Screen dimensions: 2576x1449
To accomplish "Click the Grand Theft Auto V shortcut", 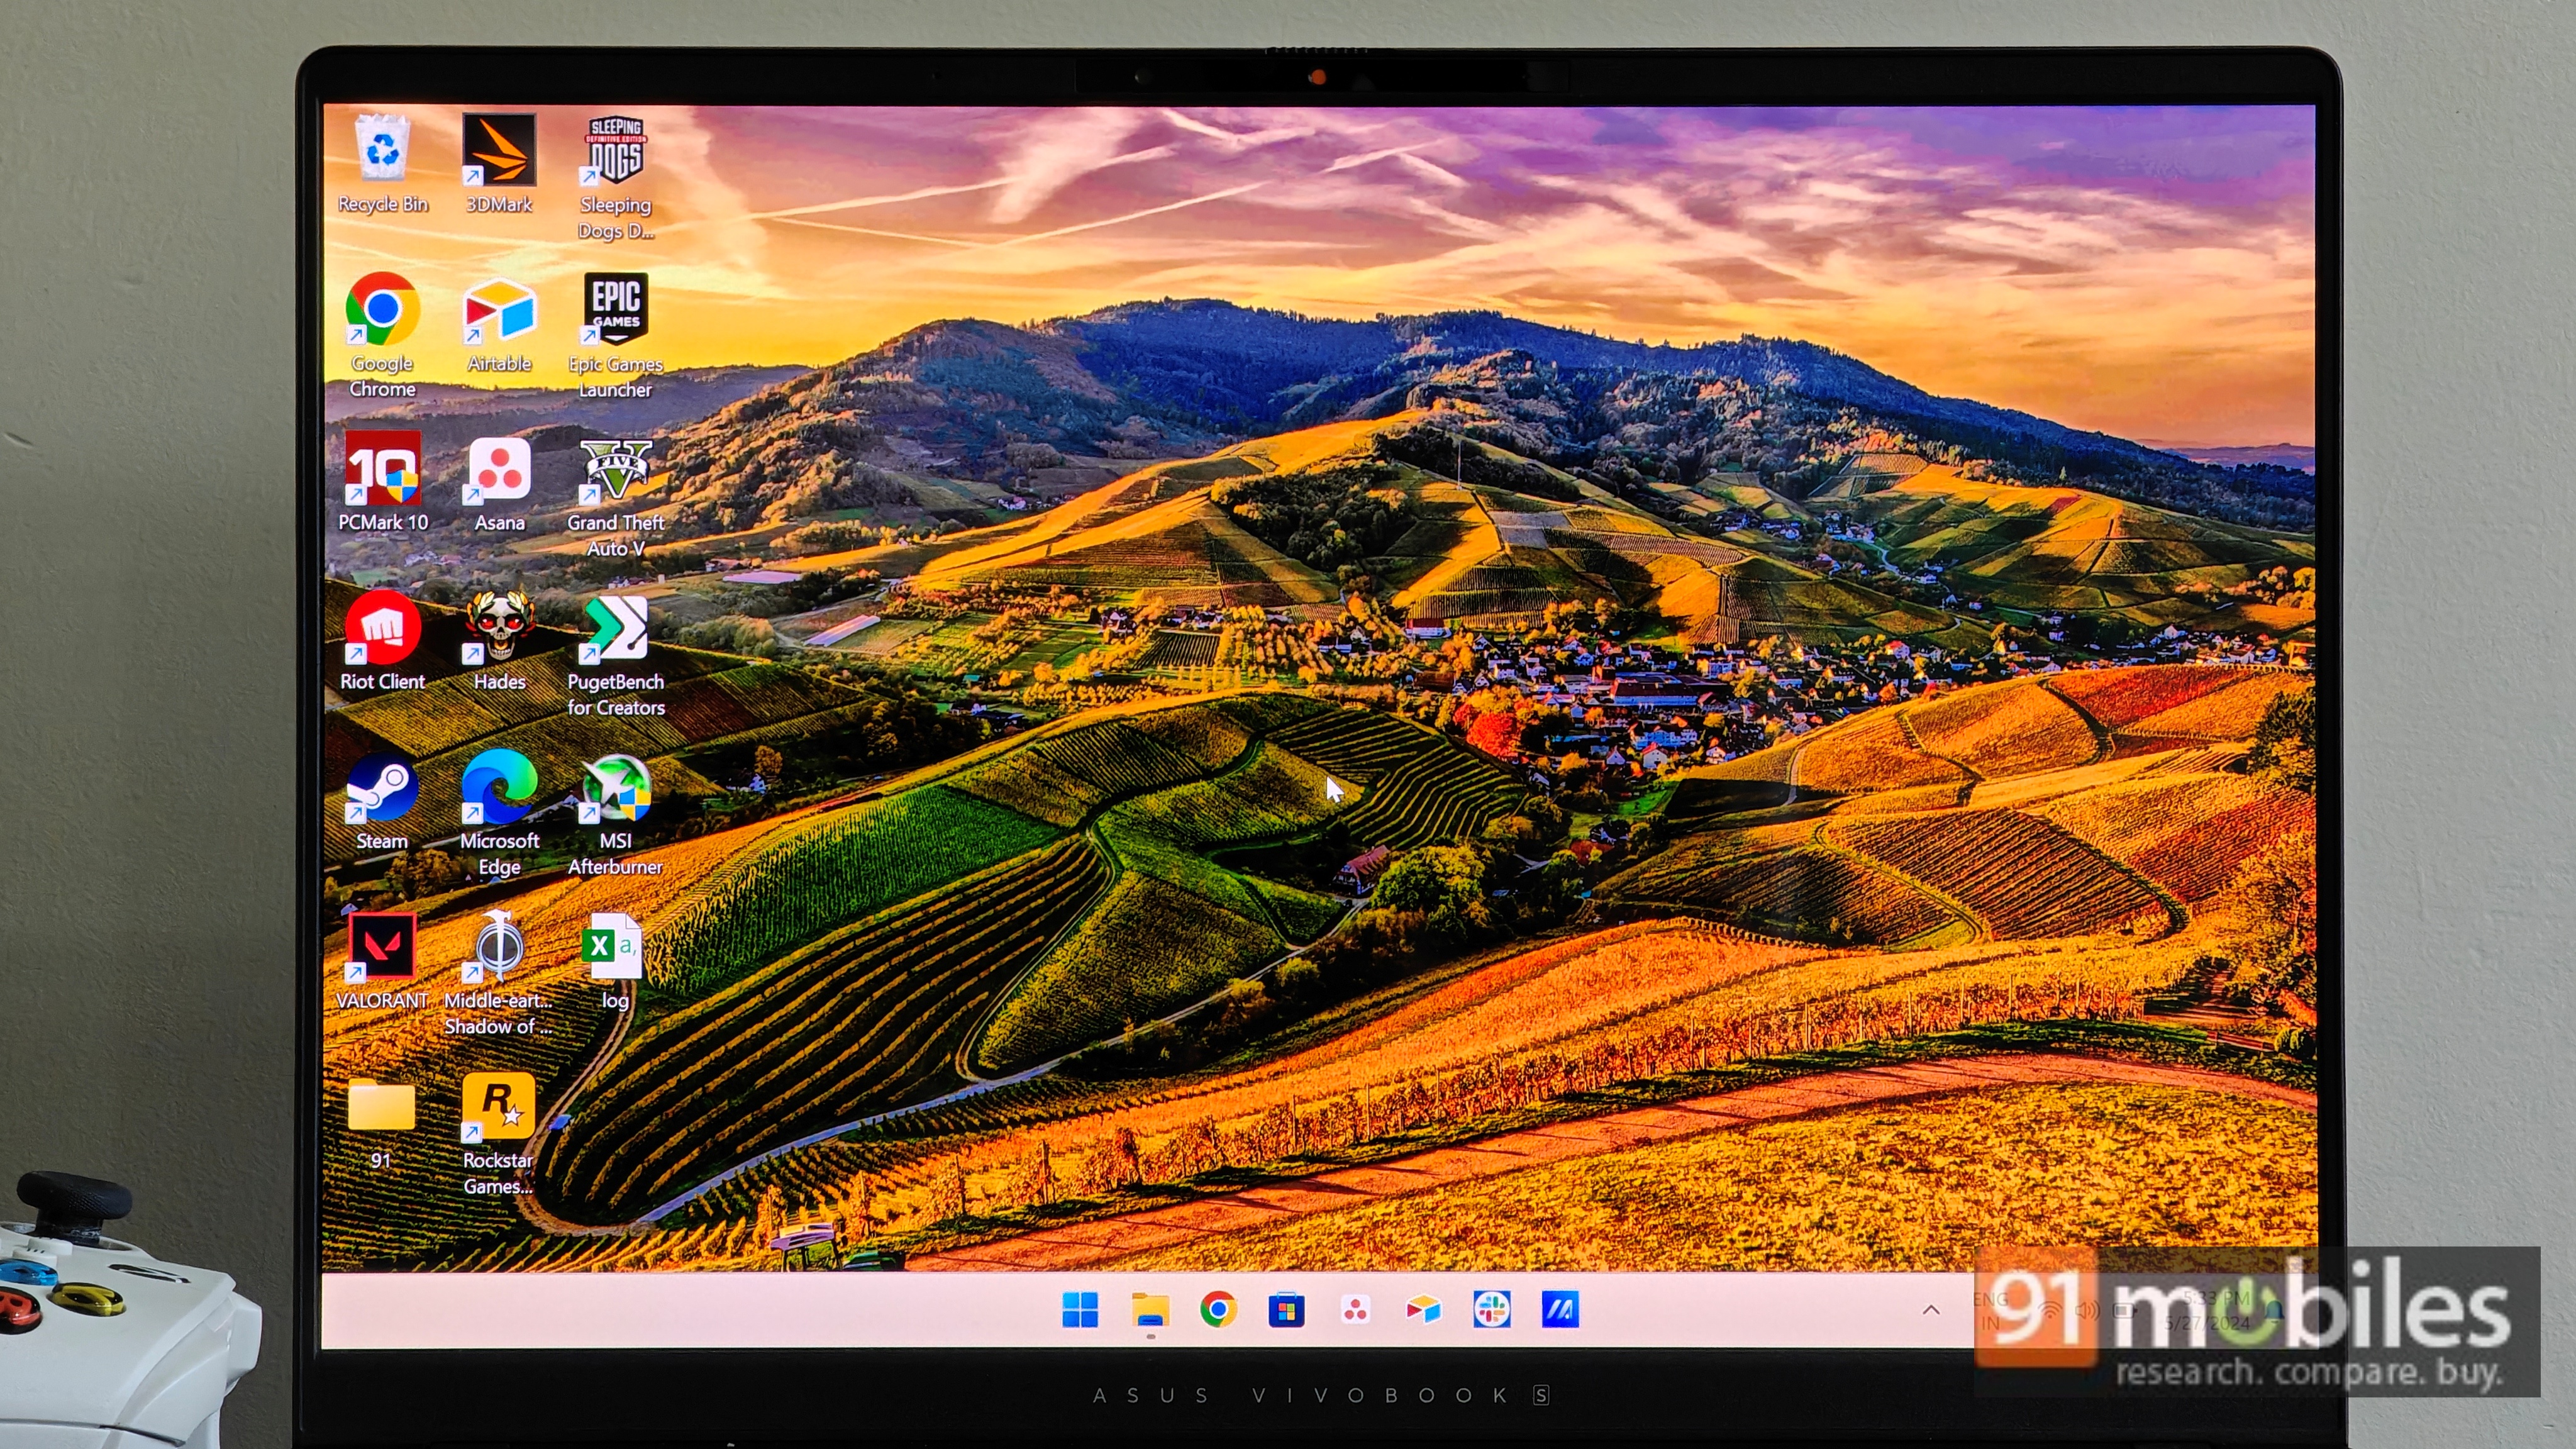I will click(x=615, y=470).
